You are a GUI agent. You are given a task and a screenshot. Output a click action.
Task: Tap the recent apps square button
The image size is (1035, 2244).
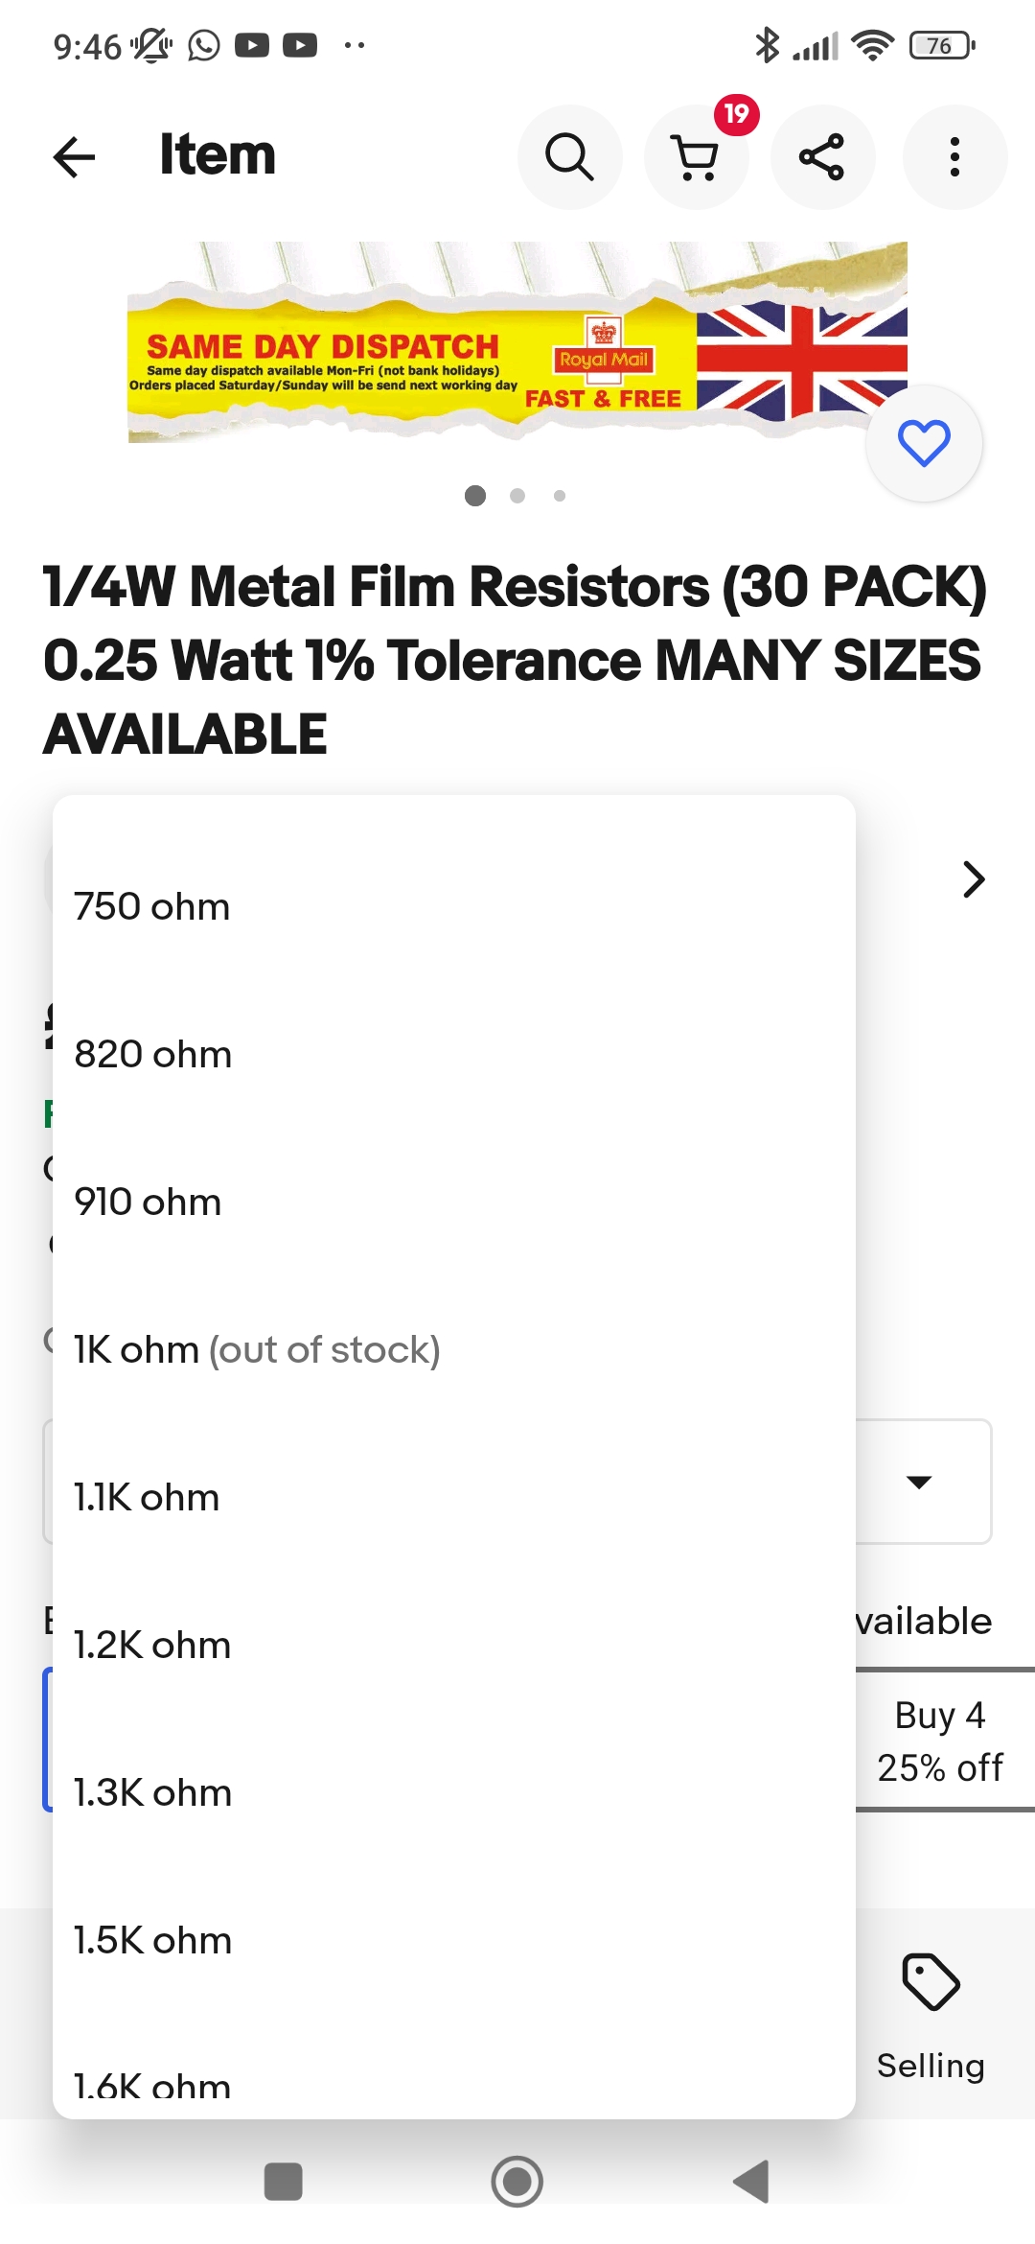click(x=284, y=2182)
